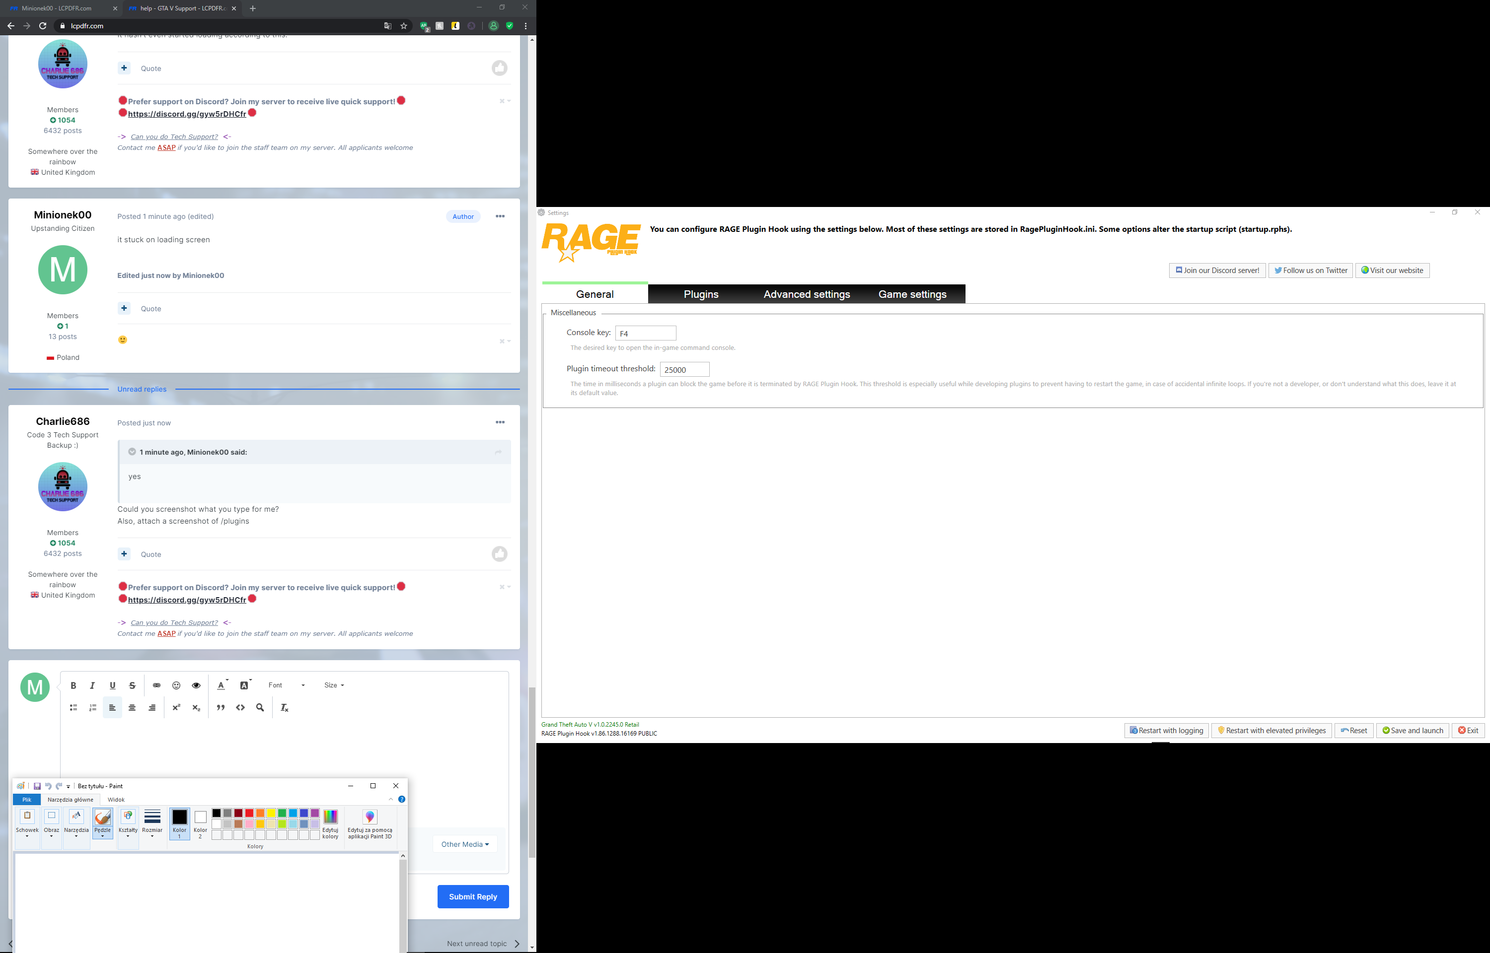
Task: Click the quote marks icon in editor
Action: click(x=221, y=707)
